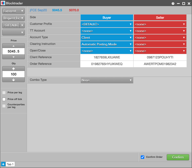Expand Buyer TT Account dropdown
This screenshot has height=168, width=192.
coord(107,31)
